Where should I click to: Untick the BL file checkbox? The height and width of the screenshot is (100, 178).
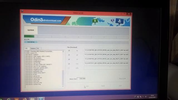click(69, 51)
